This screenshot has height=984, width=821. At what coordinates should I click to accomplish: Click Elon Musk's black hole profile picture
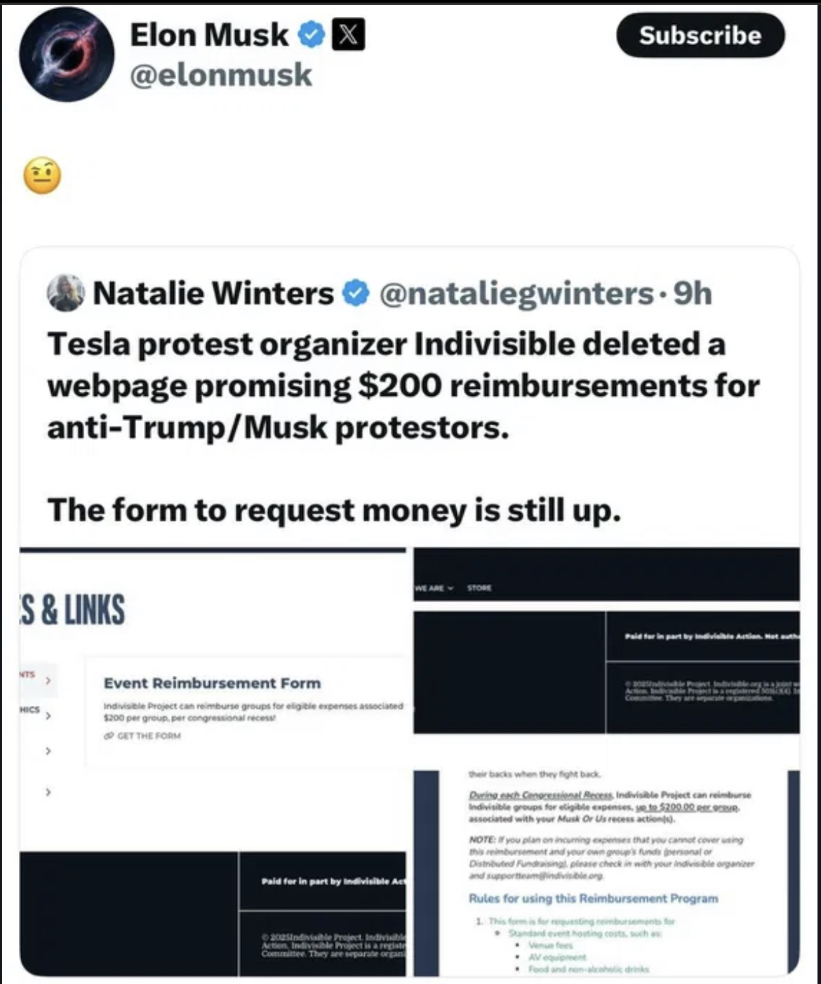67,55
